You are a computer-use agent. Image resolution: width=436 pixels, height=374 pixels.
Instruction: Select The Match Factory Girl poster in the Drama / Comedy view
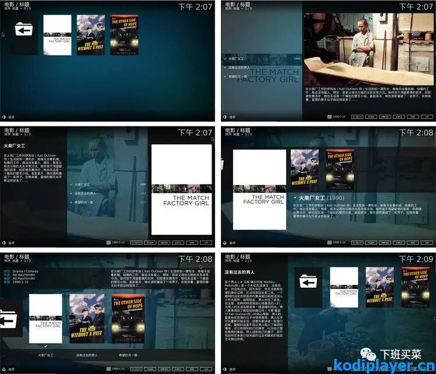pyautogui.click(x=45, y=319)
